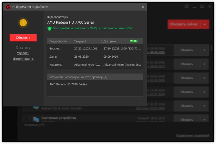216x144 pixels.
Task: Click Системные устройства category label
Action: point(59,118)
